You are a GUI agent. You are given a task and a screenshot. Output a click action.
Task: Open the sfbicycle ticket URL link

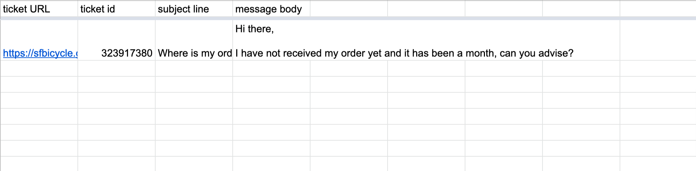[x=40, y=53]
